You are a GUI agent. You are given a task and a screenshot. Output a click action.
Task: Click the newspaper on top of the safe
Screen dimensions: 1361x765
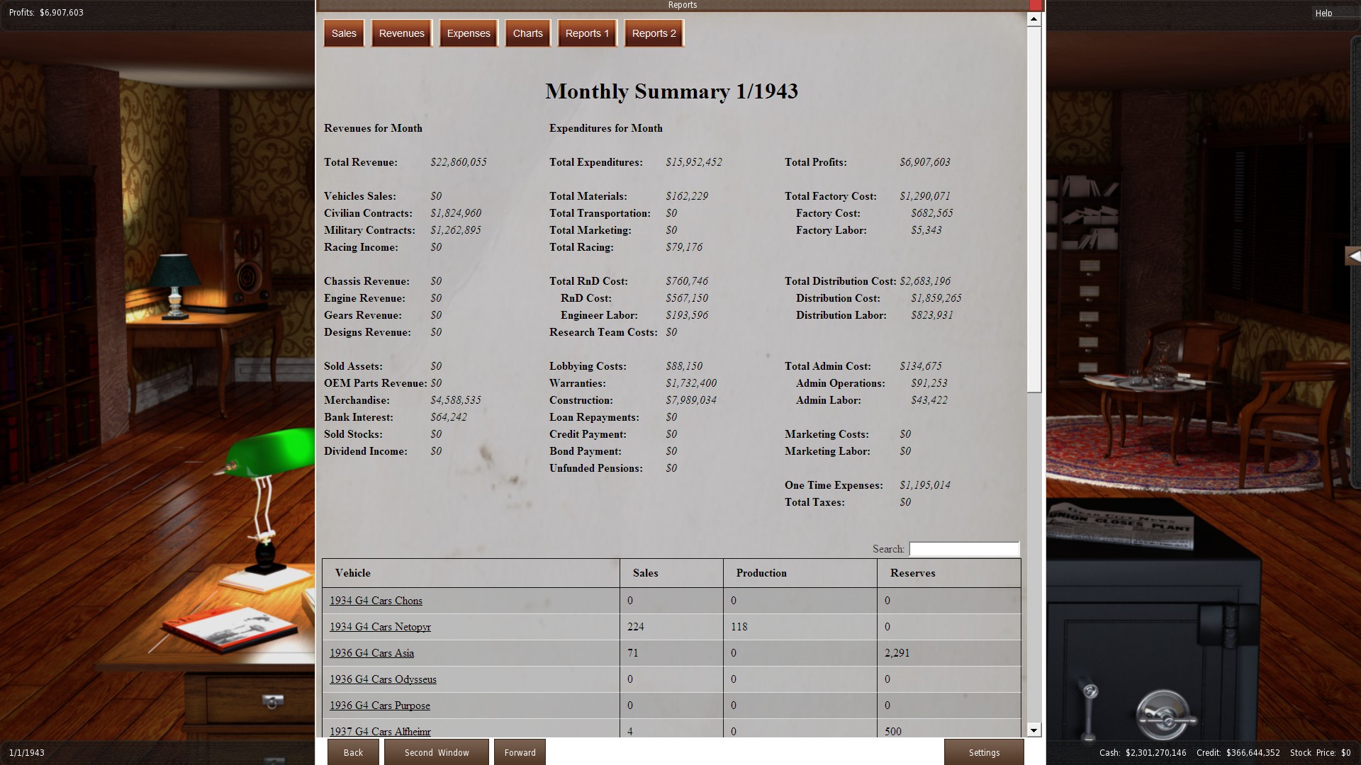tap(1120, 528)
